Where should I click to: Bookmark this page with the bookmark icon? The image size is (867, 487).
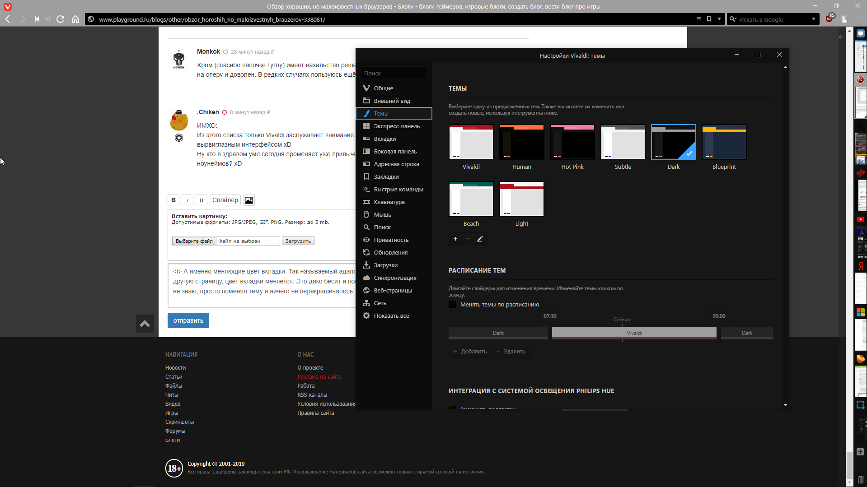pyautogui.click(x=709, y=19)
